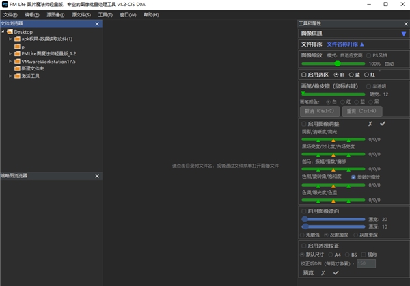Click the checkmark confirm icon next to 预览

(x=336, y=272)
